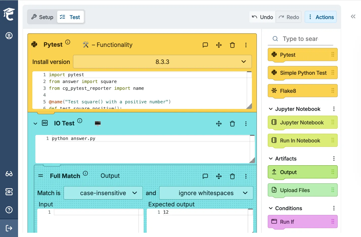Delete the Full Match block
Viewport: 361px width, 237px height.
point(232,176)
